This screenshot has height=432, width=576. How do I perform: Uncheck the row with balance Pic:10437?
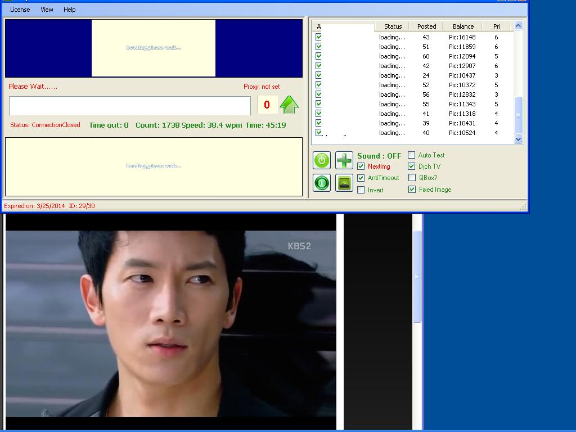point(318,75)
